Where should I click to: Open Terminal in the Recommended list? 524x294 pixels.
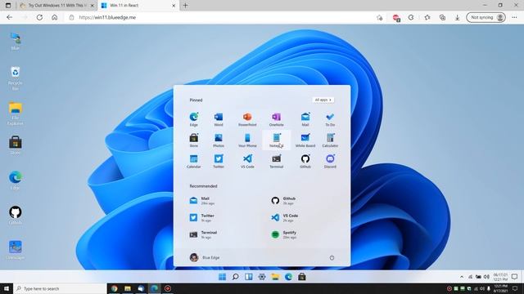point(203,234)
